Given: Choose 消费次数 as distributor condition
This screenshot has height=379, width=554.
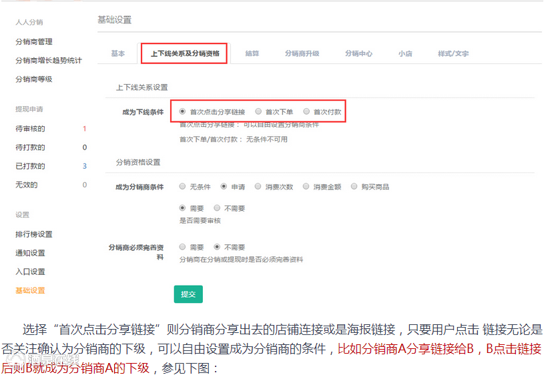Looking at the screenshot, I should 258,187.
